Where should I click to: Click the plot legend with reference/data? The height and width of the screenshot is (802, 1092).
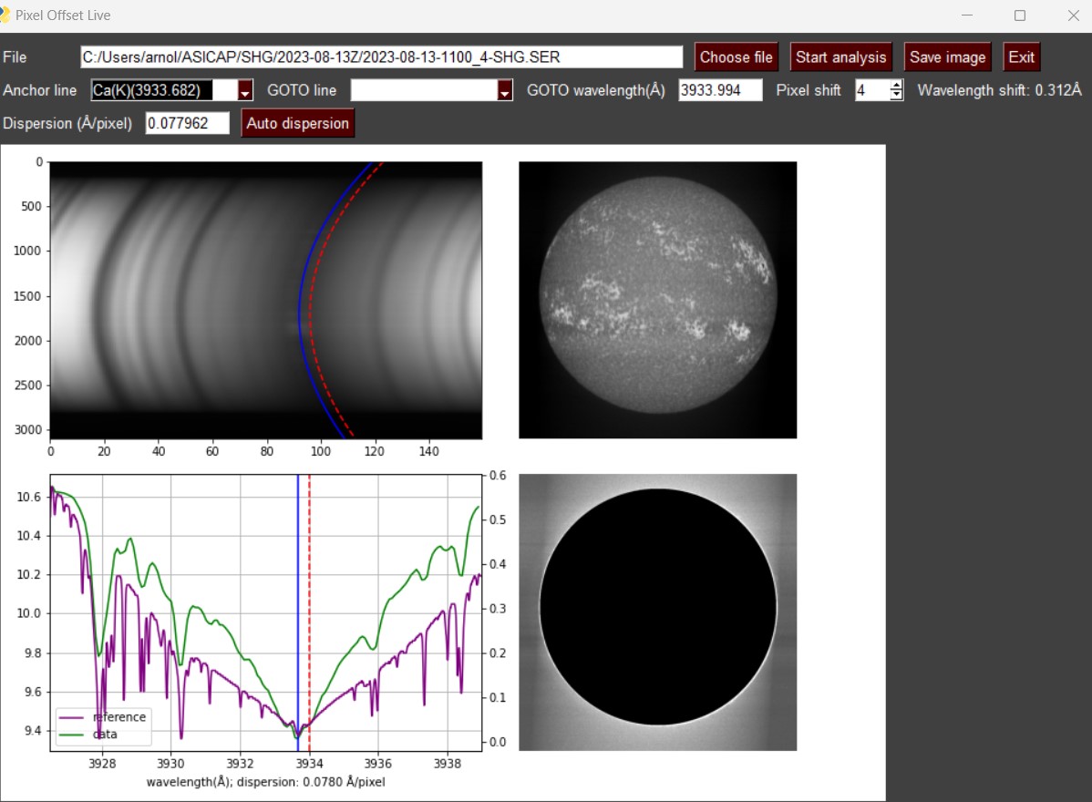click(x=103, y=726)
